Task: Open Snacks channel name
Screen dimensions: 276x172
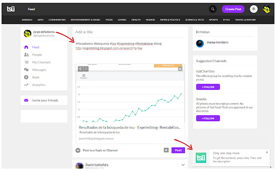Action: (201, 99)
